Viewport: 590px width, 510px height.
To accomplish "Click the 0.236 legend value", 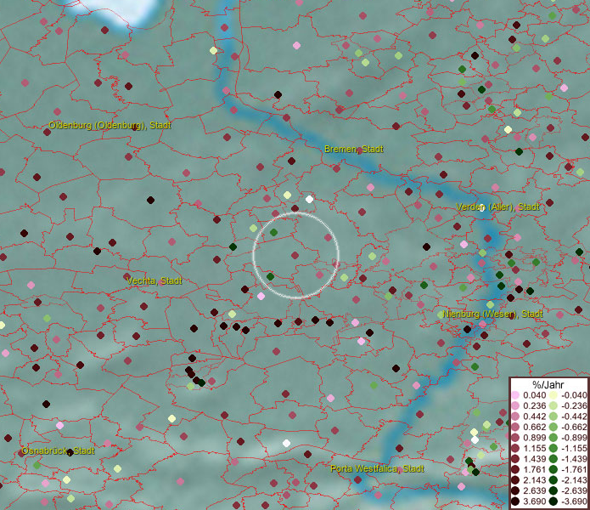I will [534, 405].
